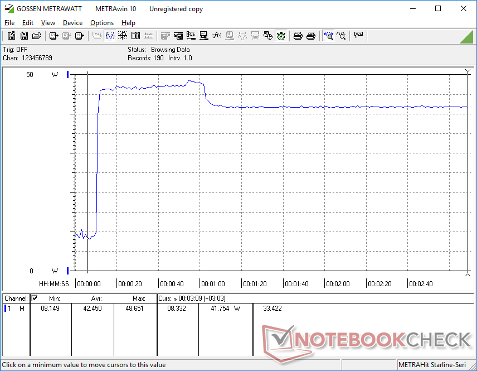Click the Min value 08.149

50,309
